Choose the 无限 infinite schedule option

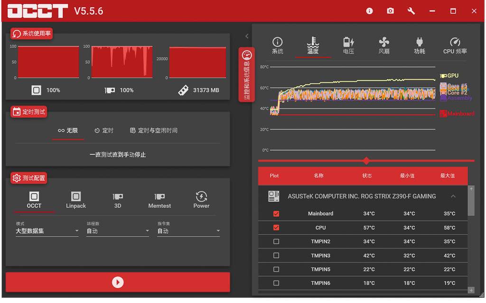[68, 131]
